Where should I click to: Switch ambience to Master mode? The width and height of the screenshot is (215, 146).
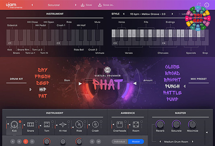[x=136, y=142]
